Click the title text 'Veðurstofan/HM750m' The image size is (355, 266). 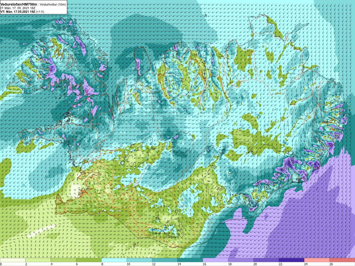pyautogui.click(x=19, y=4)
